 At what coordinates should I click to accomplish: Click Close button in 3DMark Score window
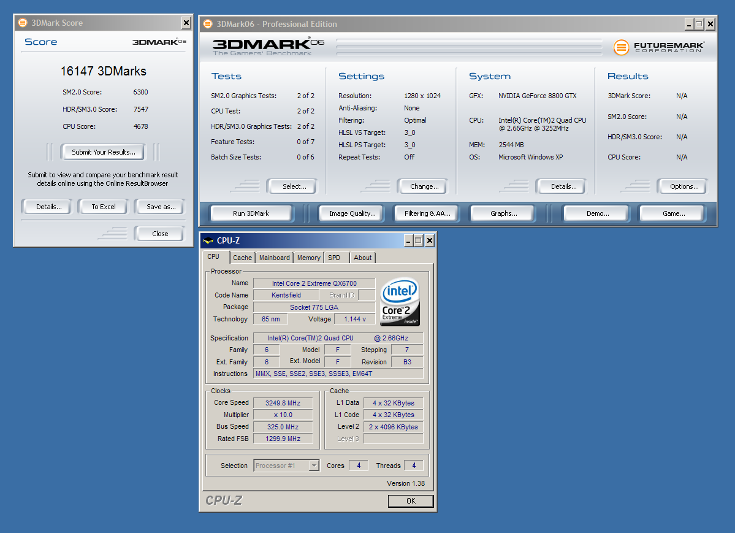160,234
